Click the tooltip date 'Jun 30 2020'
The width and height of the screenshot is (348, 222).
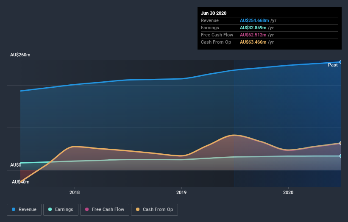[x=214, y=13]
